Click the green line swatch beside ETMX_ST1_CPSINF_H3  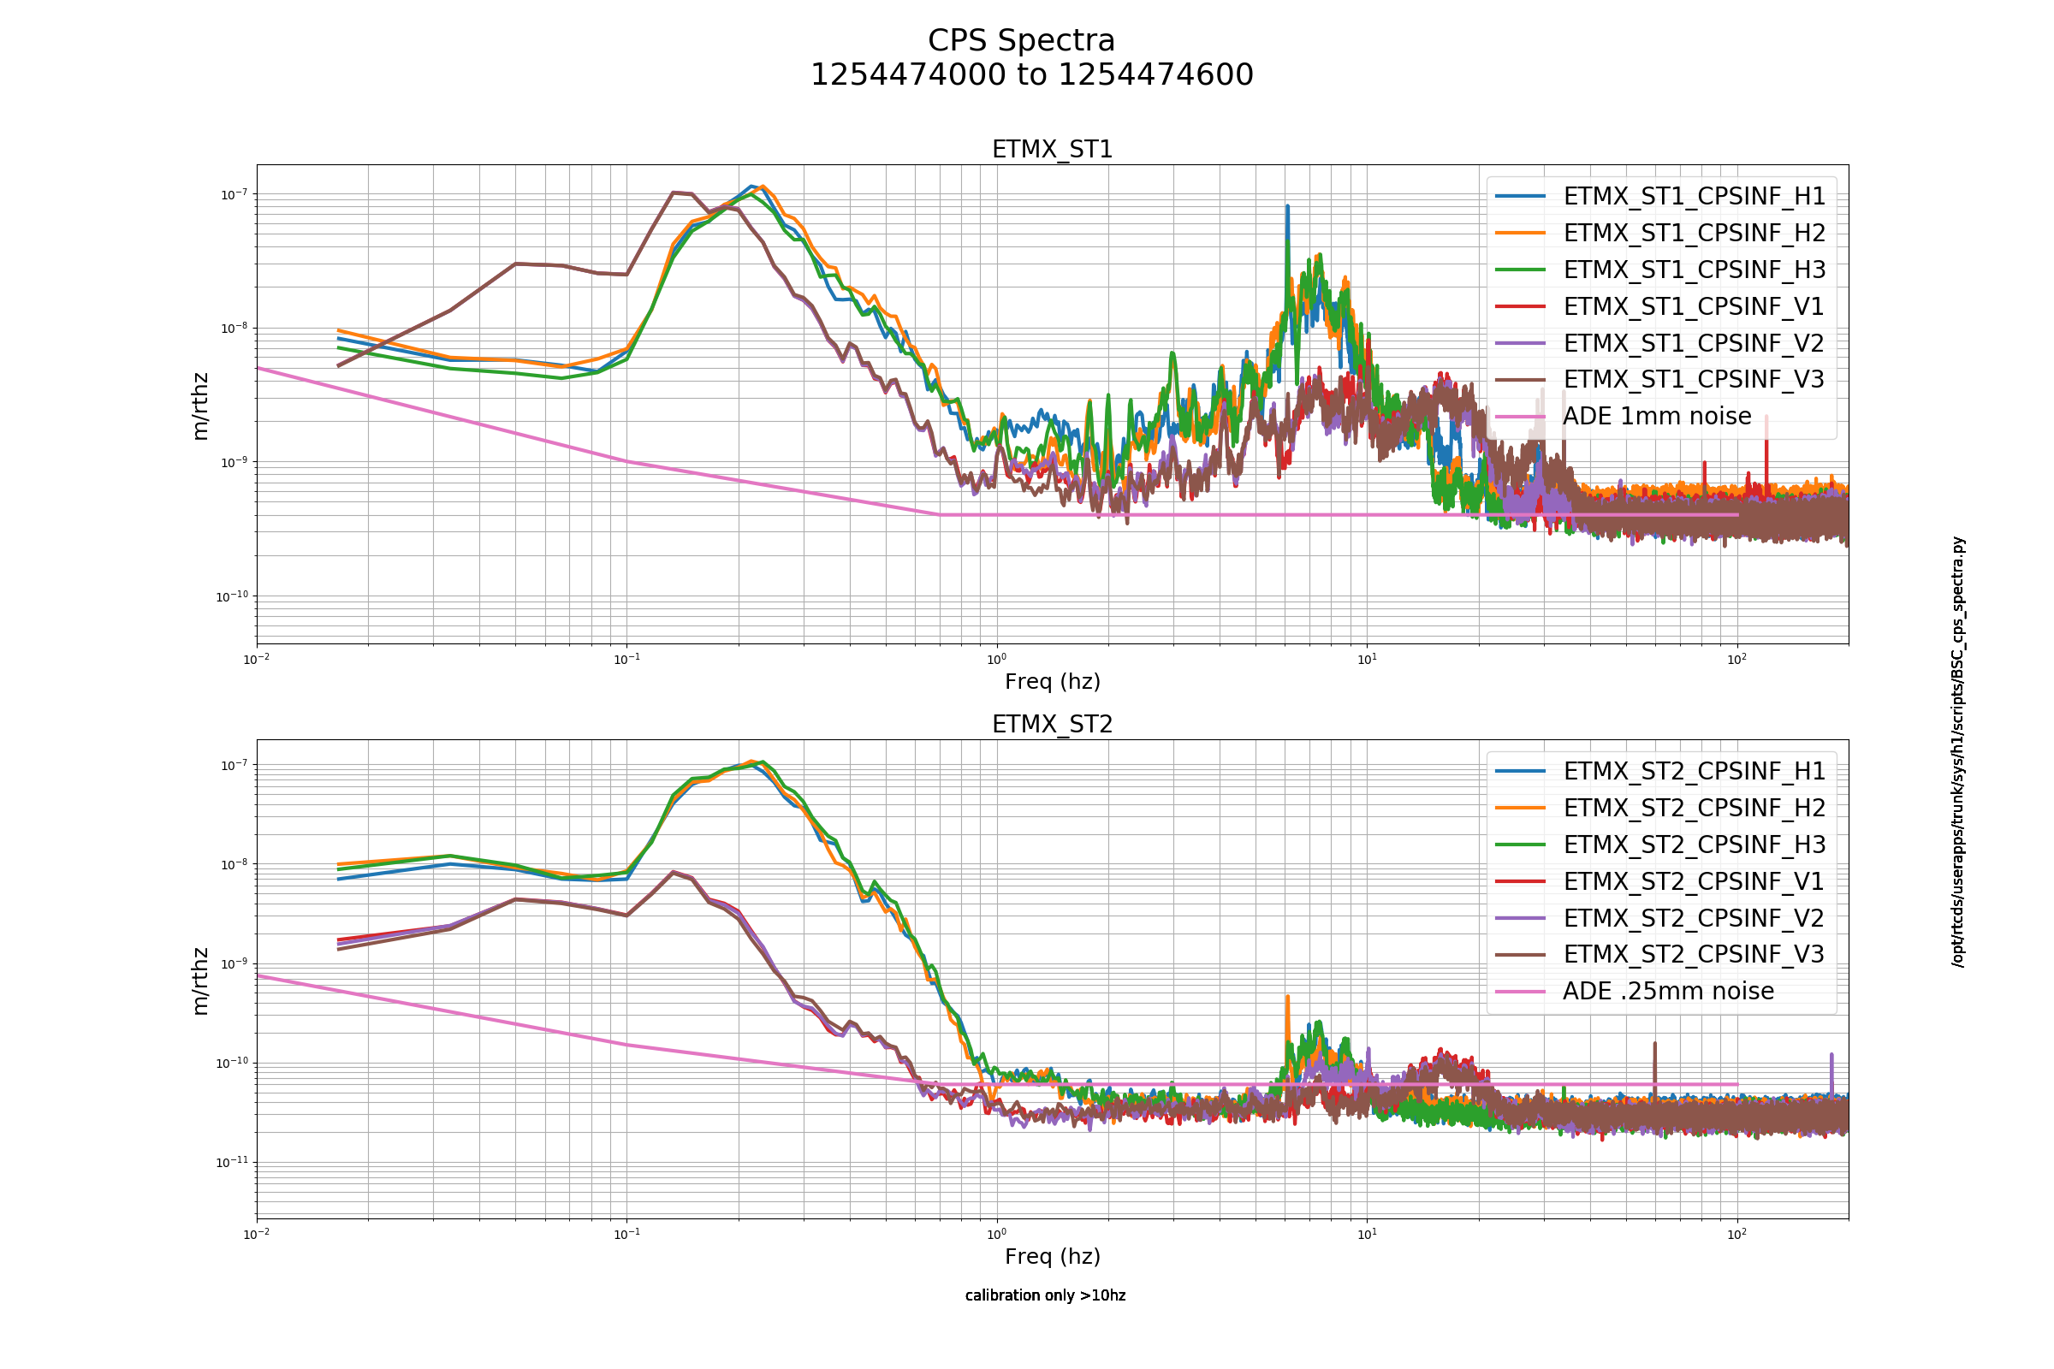point(1521,269)
